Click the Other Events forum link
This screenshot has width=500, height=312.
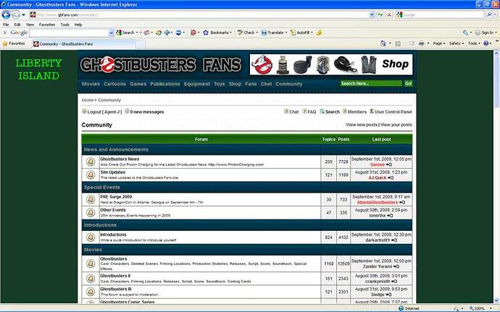[x=113, y=210]
